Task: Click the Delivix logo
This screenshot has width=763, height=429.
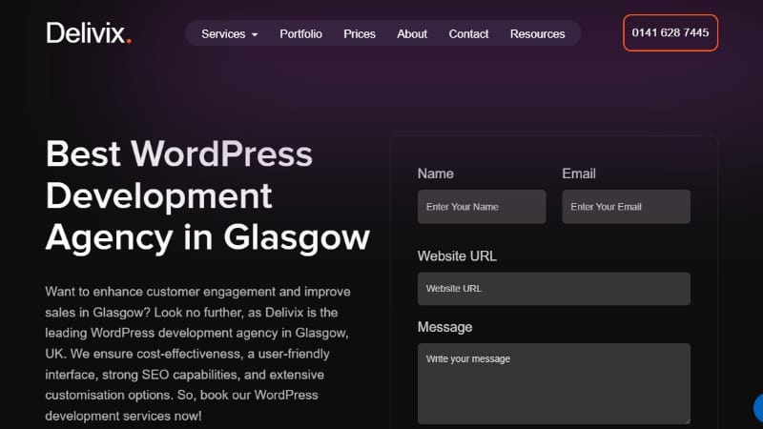Action: pos(89,33)
